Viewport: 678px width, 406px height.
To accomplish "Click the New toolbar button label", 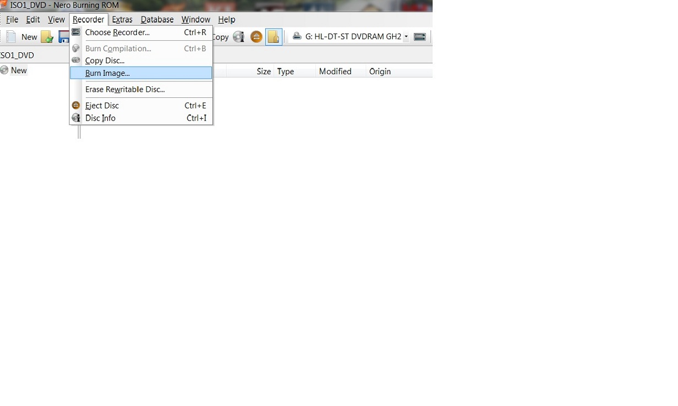I will (29, 37).
